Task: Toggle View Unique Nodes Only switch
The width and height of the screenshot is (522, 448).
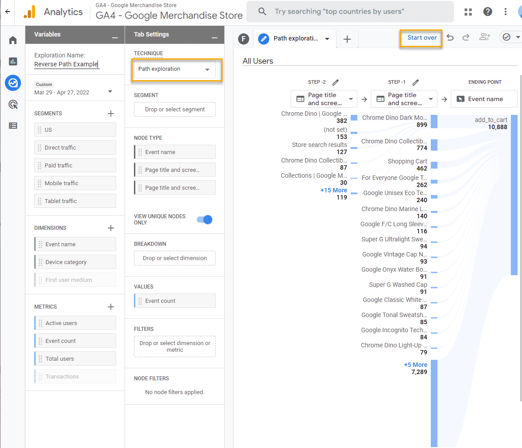Action: 204,220
